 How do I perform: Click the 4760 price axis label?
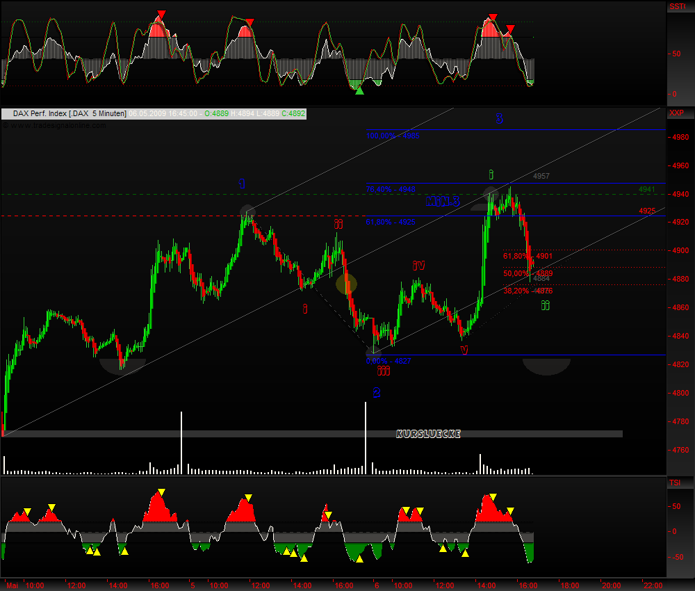click(680, 450)
